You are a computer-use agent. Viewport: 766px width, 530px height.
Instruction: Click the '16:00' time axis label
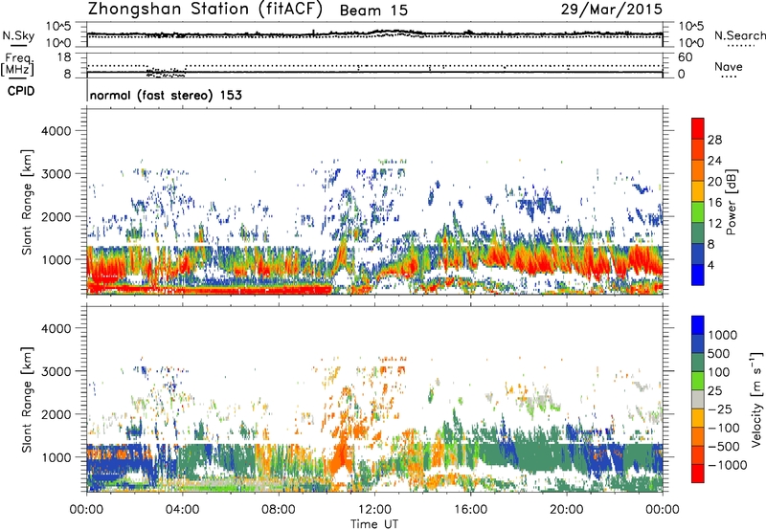[470, 510]
